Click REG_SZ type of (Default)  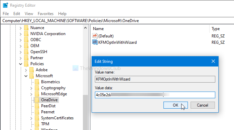pyautogui.click(x=218, y=36)
